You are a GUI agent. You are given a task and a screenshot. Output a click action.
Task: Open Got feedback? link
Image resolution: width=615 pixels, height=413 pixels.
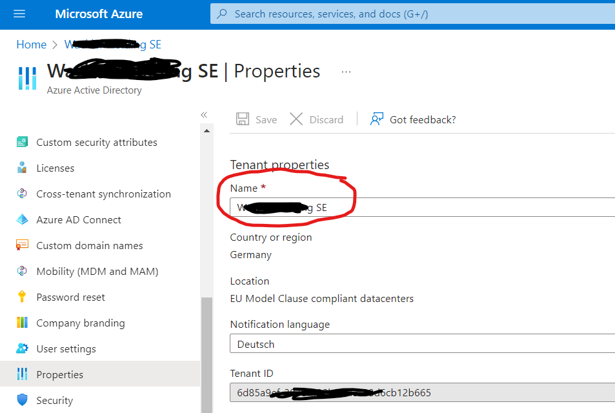tap(423, 119)
